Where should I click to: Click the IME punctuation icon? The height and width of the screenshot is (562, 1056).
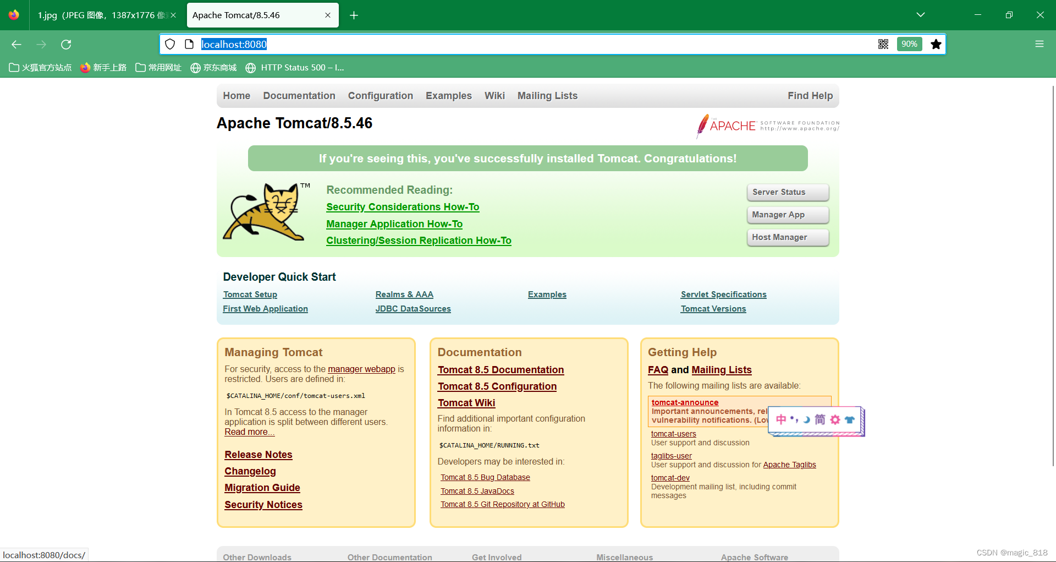click(x=794, y=419)
